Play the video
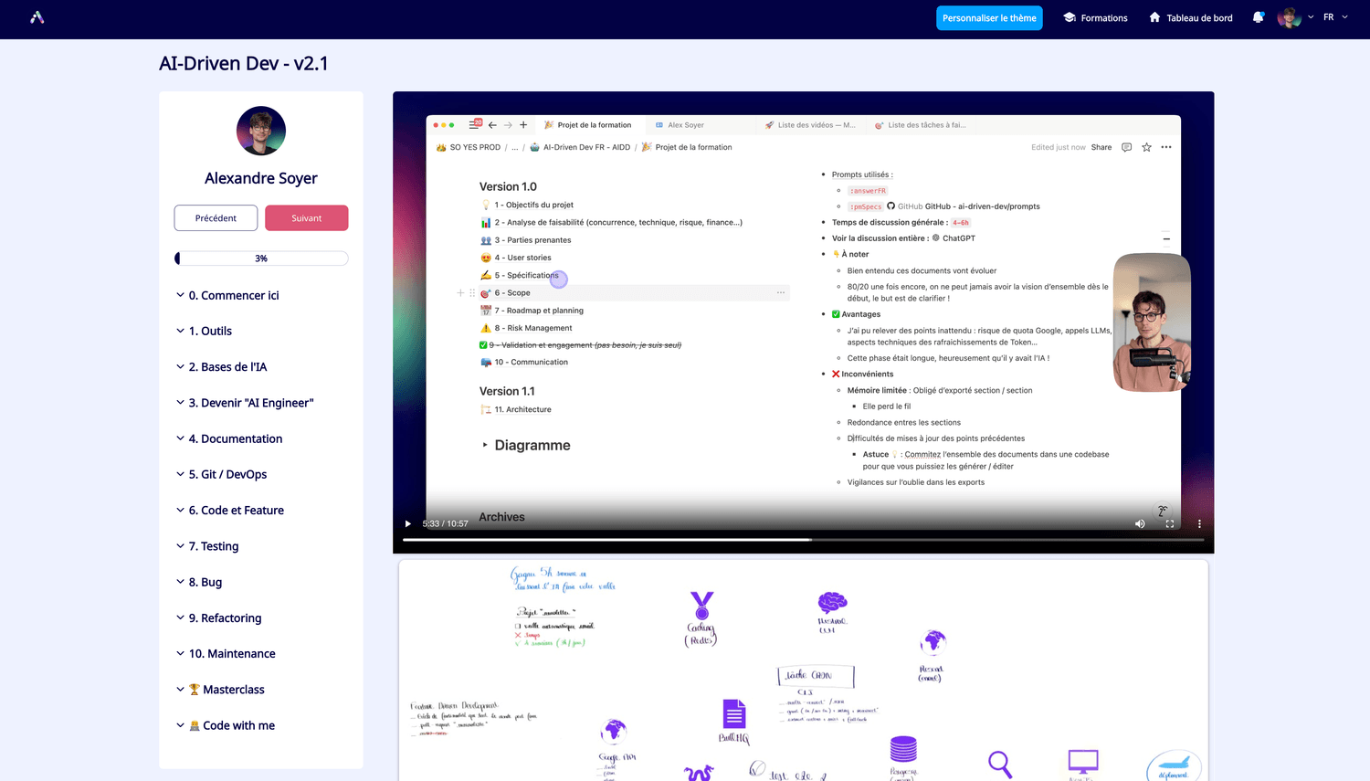The height and width of the screenshot is (781, 1370). (408, 523)
